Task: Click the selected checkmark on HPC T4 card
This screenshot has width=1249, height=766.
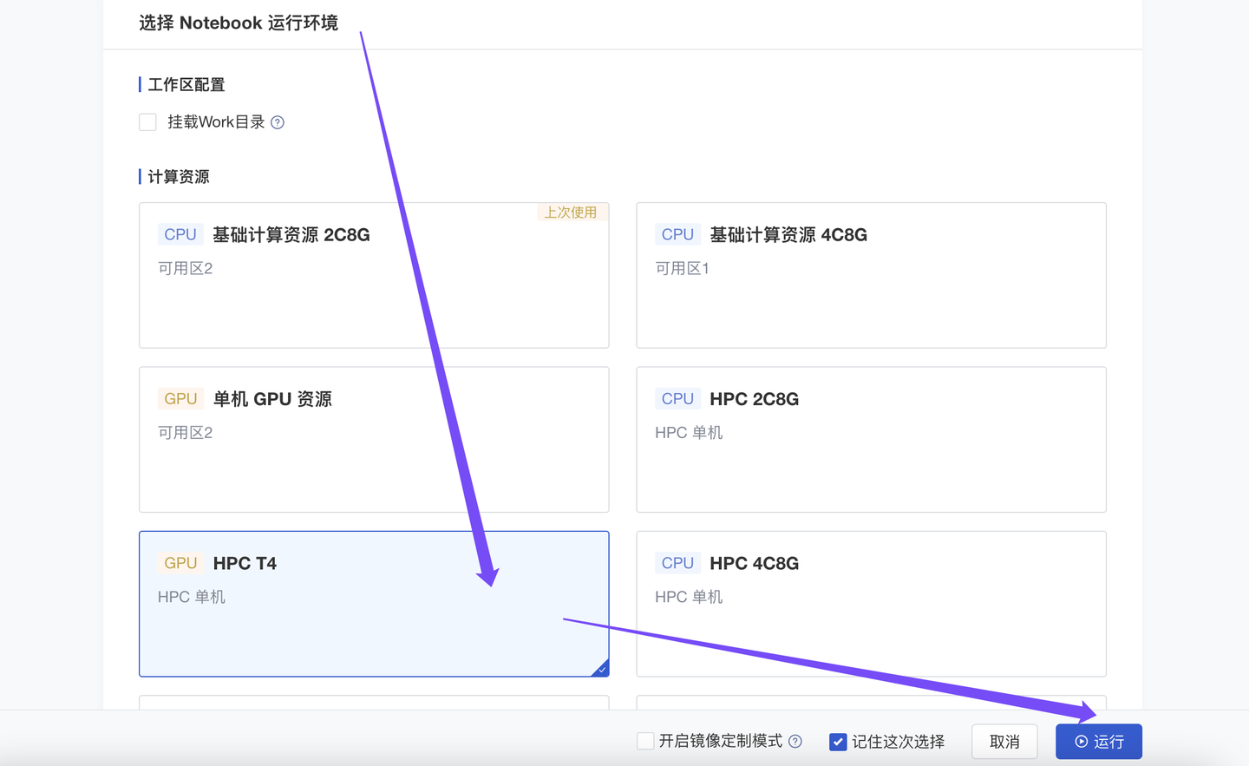Action: coord(602,669)
